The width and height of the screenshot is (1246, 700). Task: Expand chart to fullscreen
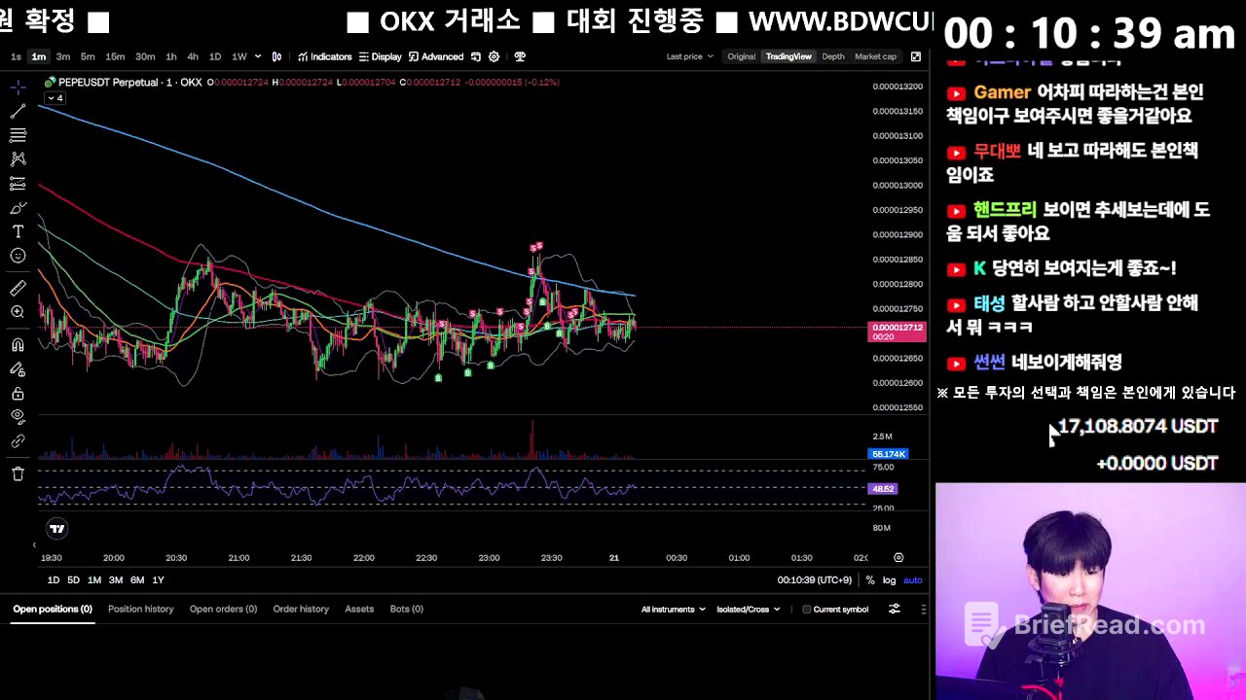916,56
